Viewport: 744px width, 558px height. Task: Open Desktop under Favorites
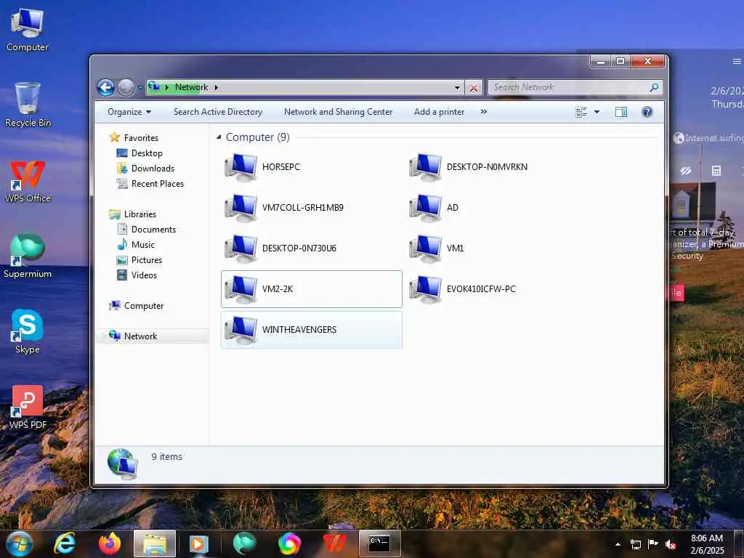(147, 153)
